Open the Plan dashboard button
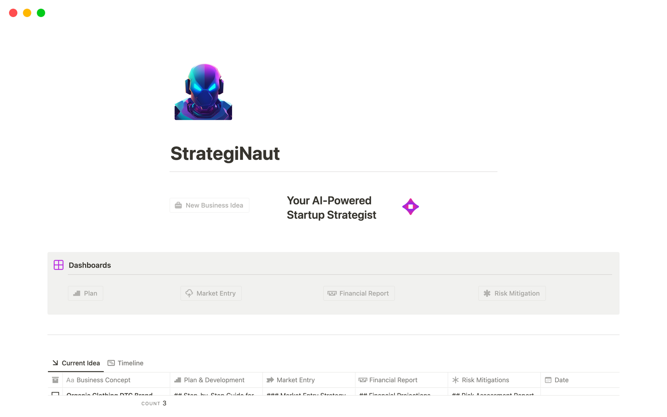The image size is (667, 417). click(x=85, y=293)
